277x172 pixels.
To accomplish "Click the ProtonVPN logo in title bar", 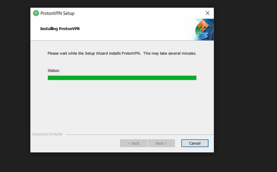I will [36, 13].
